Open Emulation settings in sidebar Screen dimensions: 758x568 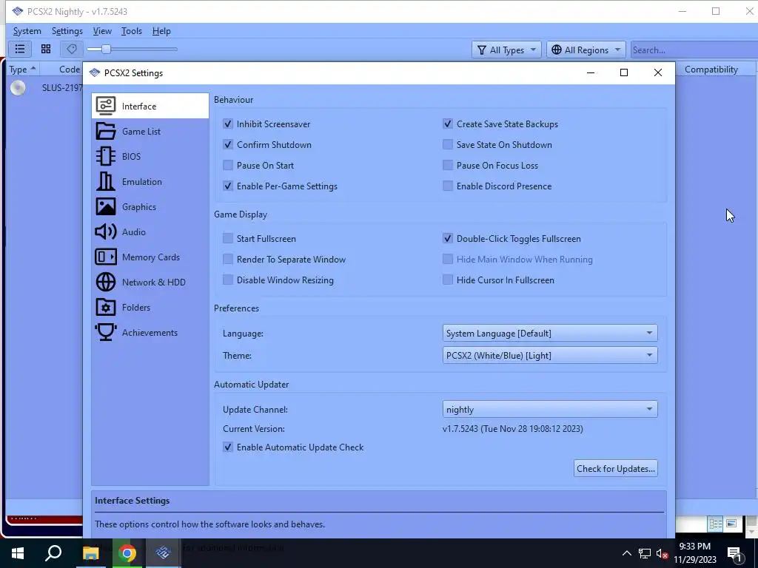pos(150,182)
